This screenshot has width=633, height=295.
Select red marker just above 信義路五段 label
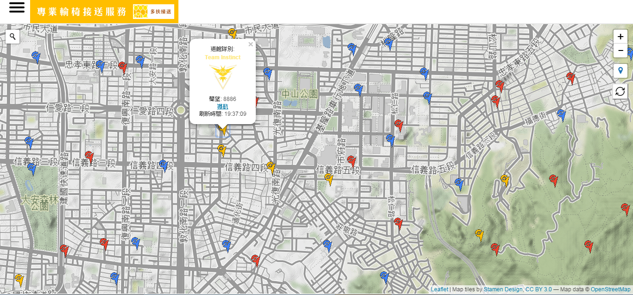tap(351, 161)
